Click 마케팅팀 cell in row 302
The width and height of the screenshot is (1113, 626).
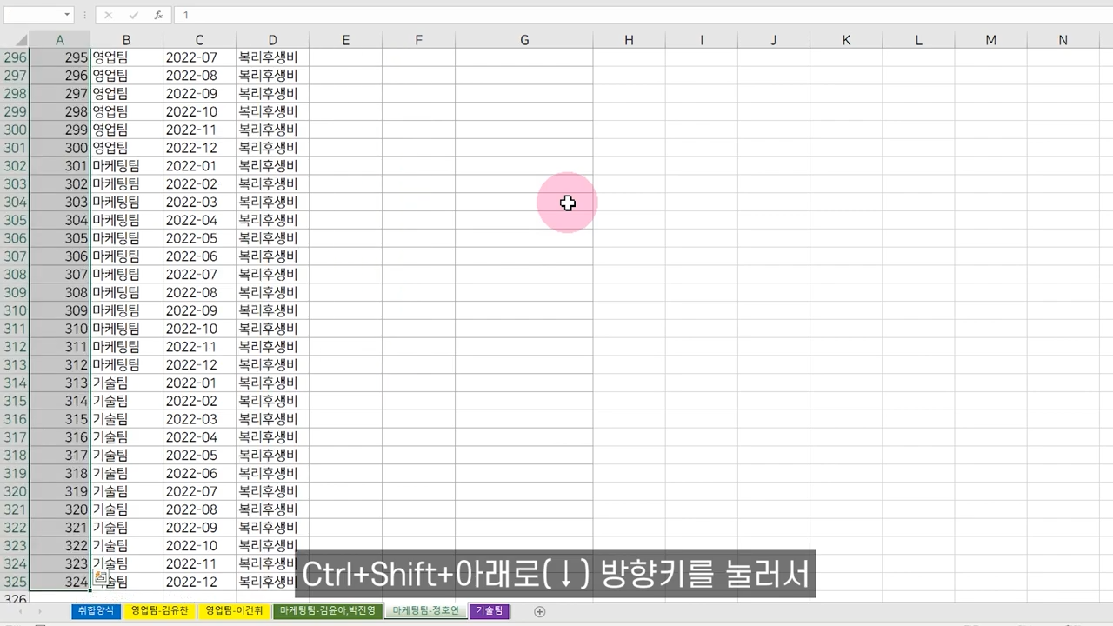coord(126,166)
